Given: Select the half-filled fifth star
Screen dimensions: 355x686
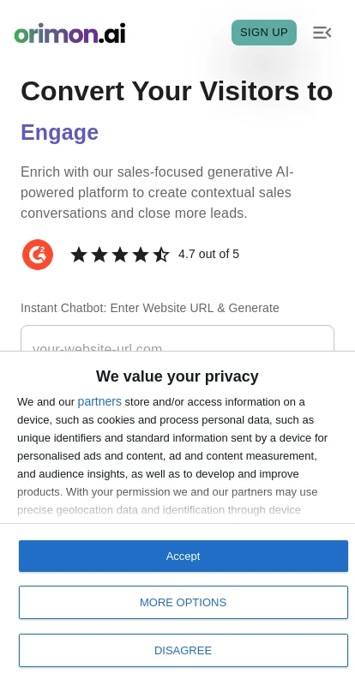Looking at the screenshot, I should tap(161, 254).
